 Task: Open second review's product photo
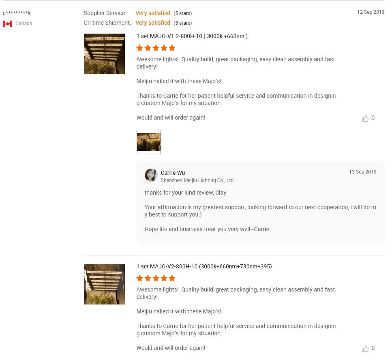pyautogui.click(x=105, y=284)
